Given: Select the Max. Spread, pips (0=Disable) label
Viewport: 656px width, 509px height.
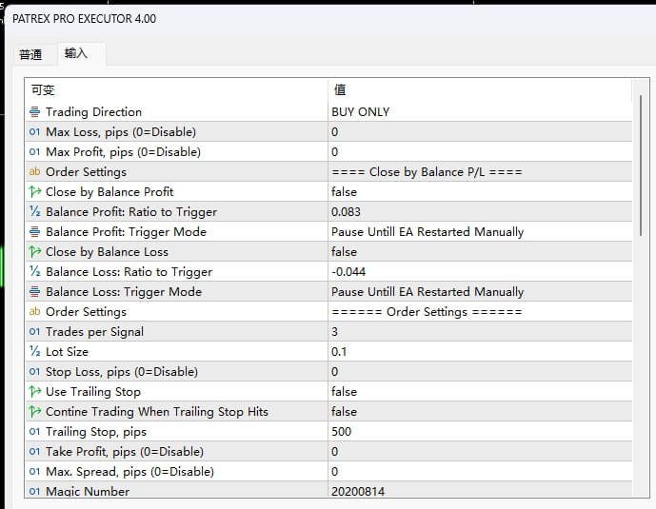Looking at the screenshot, I should click(129, 472).
